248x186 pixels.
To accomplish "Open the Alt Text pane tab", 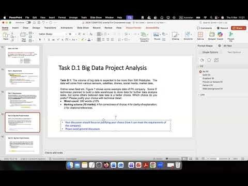I will coord(227,45).
